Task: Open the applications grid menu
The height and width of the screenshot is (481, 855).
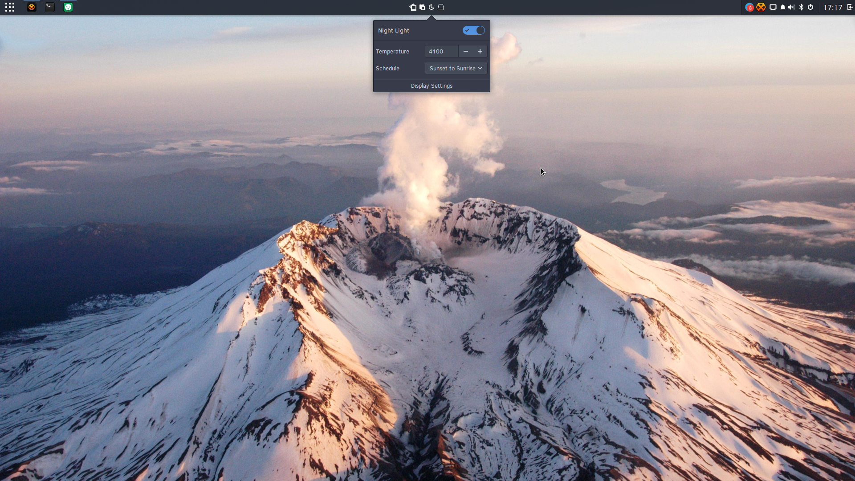Action: (x=10, y=7)
